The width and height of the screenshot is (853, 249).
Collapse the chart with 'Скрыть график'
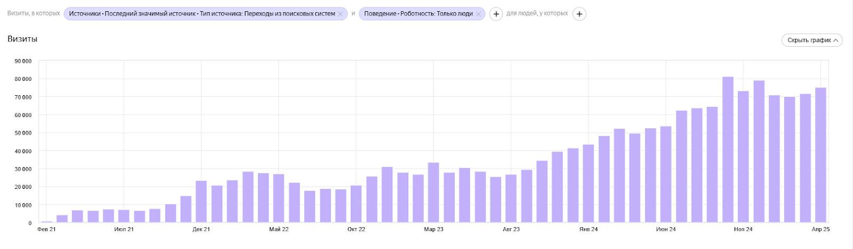pyautogui.click(x=812, y=40)
